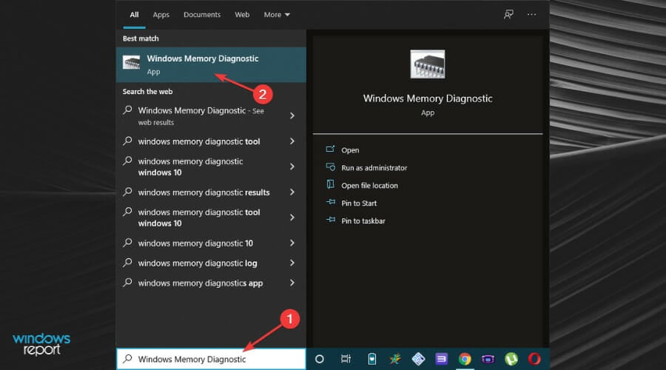Click Open in the details pane
Screen dimensions: 666x370
point(350,150)
